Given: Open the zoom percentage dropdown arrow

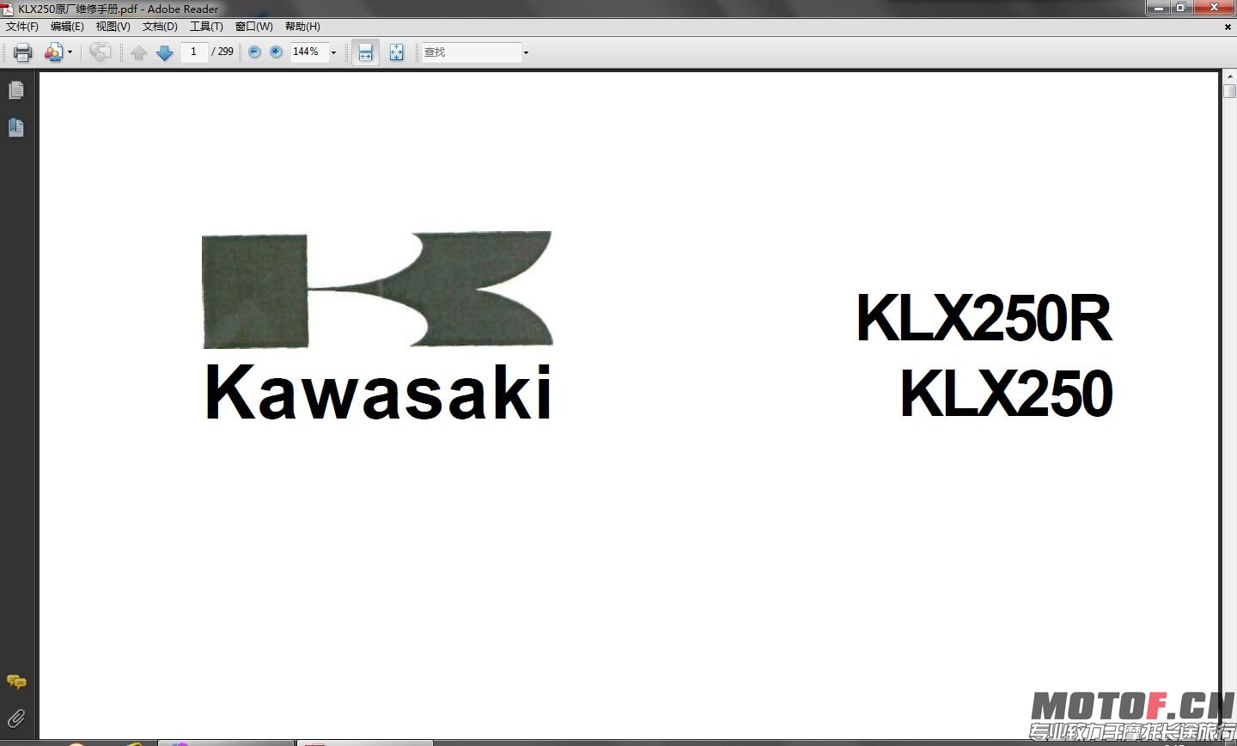Looking at the screenshot, I should (334, 52).
